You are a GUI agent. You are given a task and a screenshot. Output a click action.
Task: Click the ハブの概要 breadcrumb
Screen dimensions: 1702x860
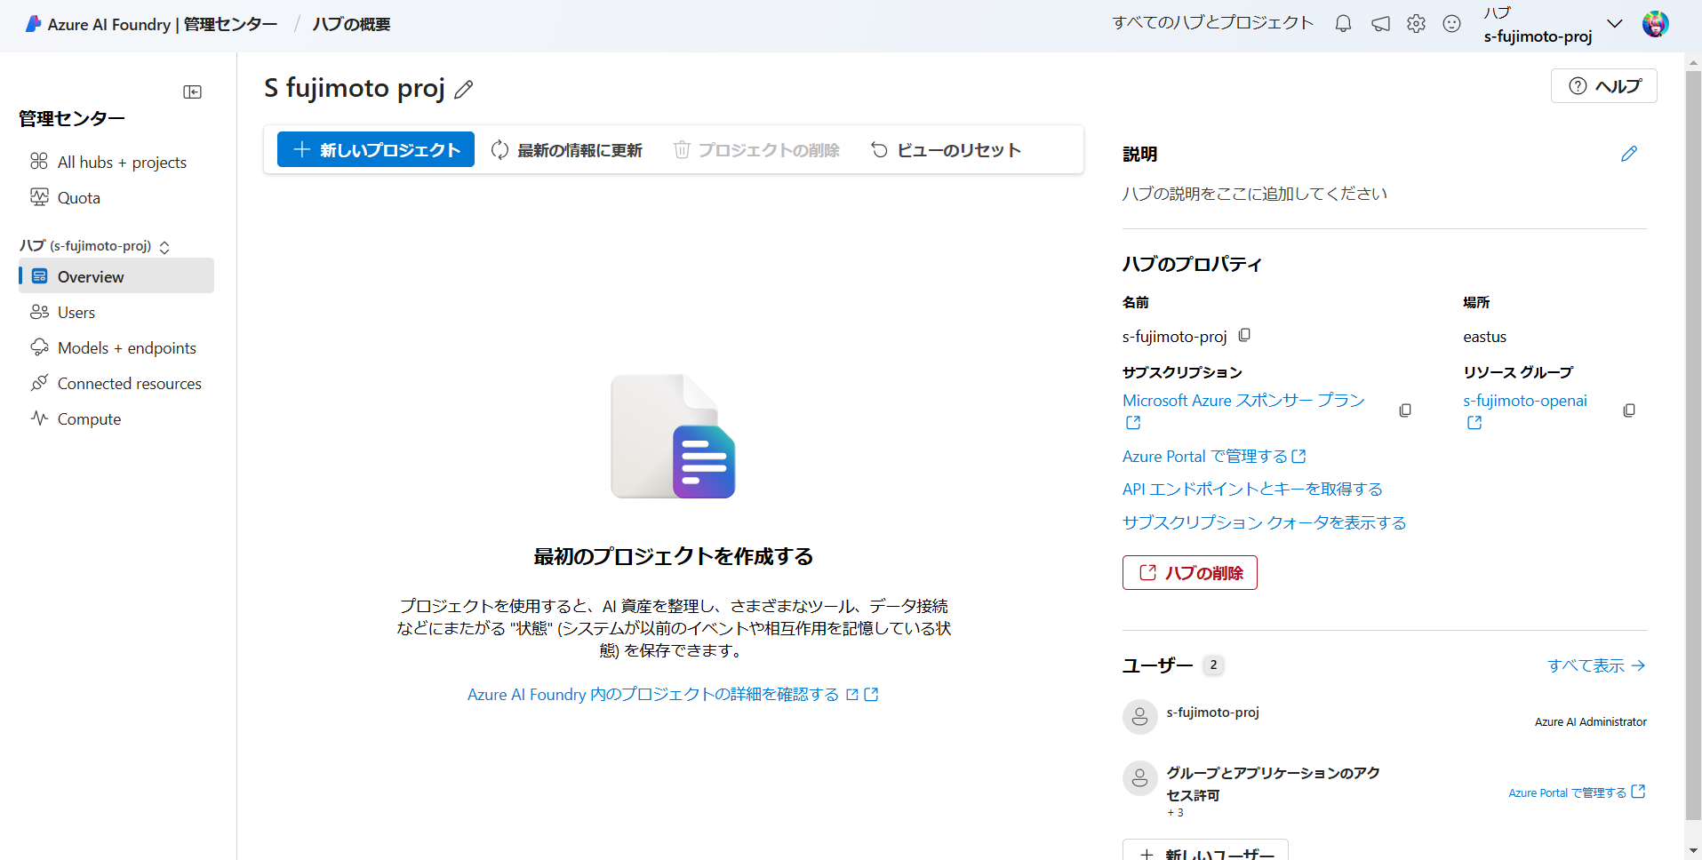point(351,25)
